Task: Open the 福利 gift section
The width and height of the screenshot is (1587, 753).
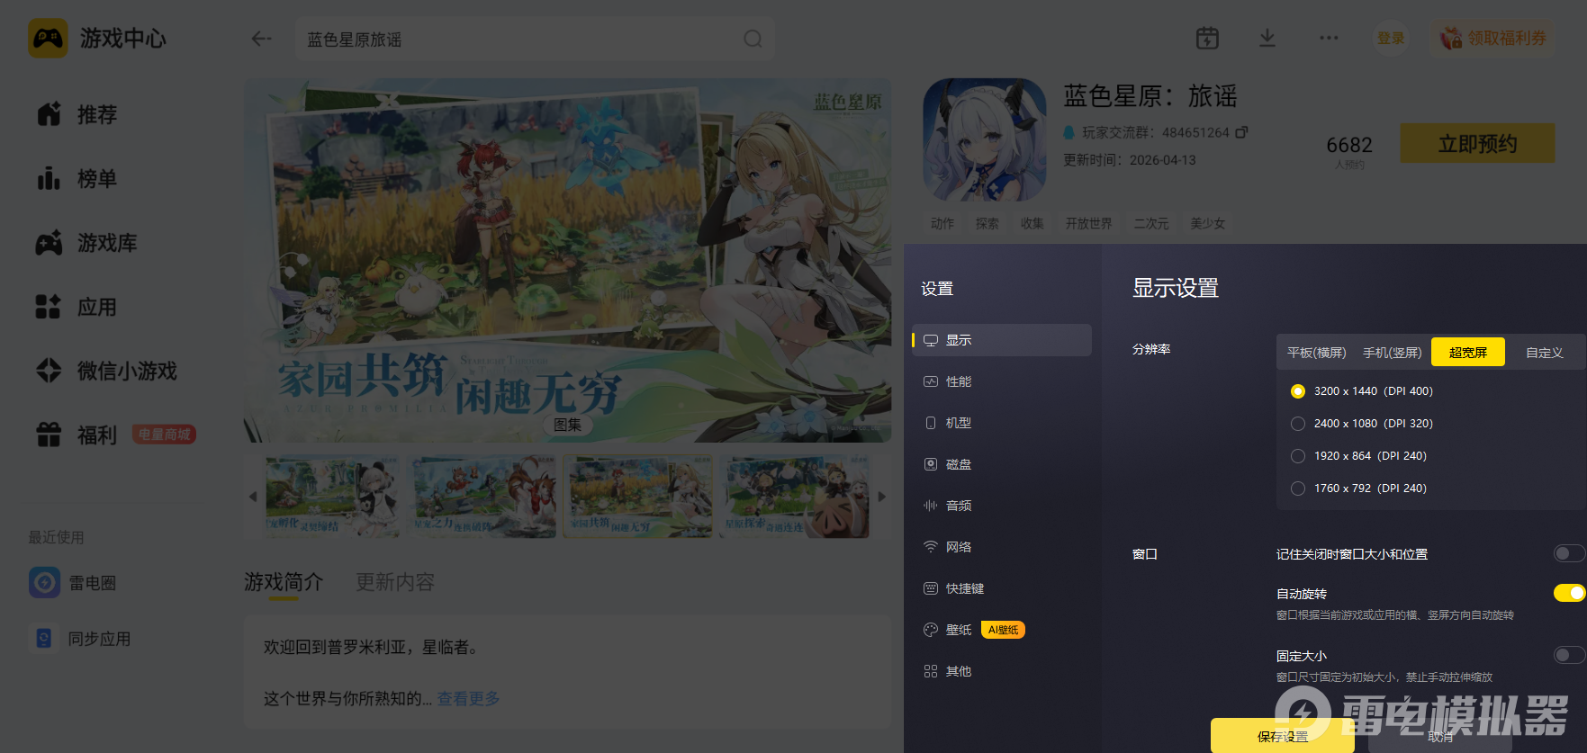Action: coord(77,435)
